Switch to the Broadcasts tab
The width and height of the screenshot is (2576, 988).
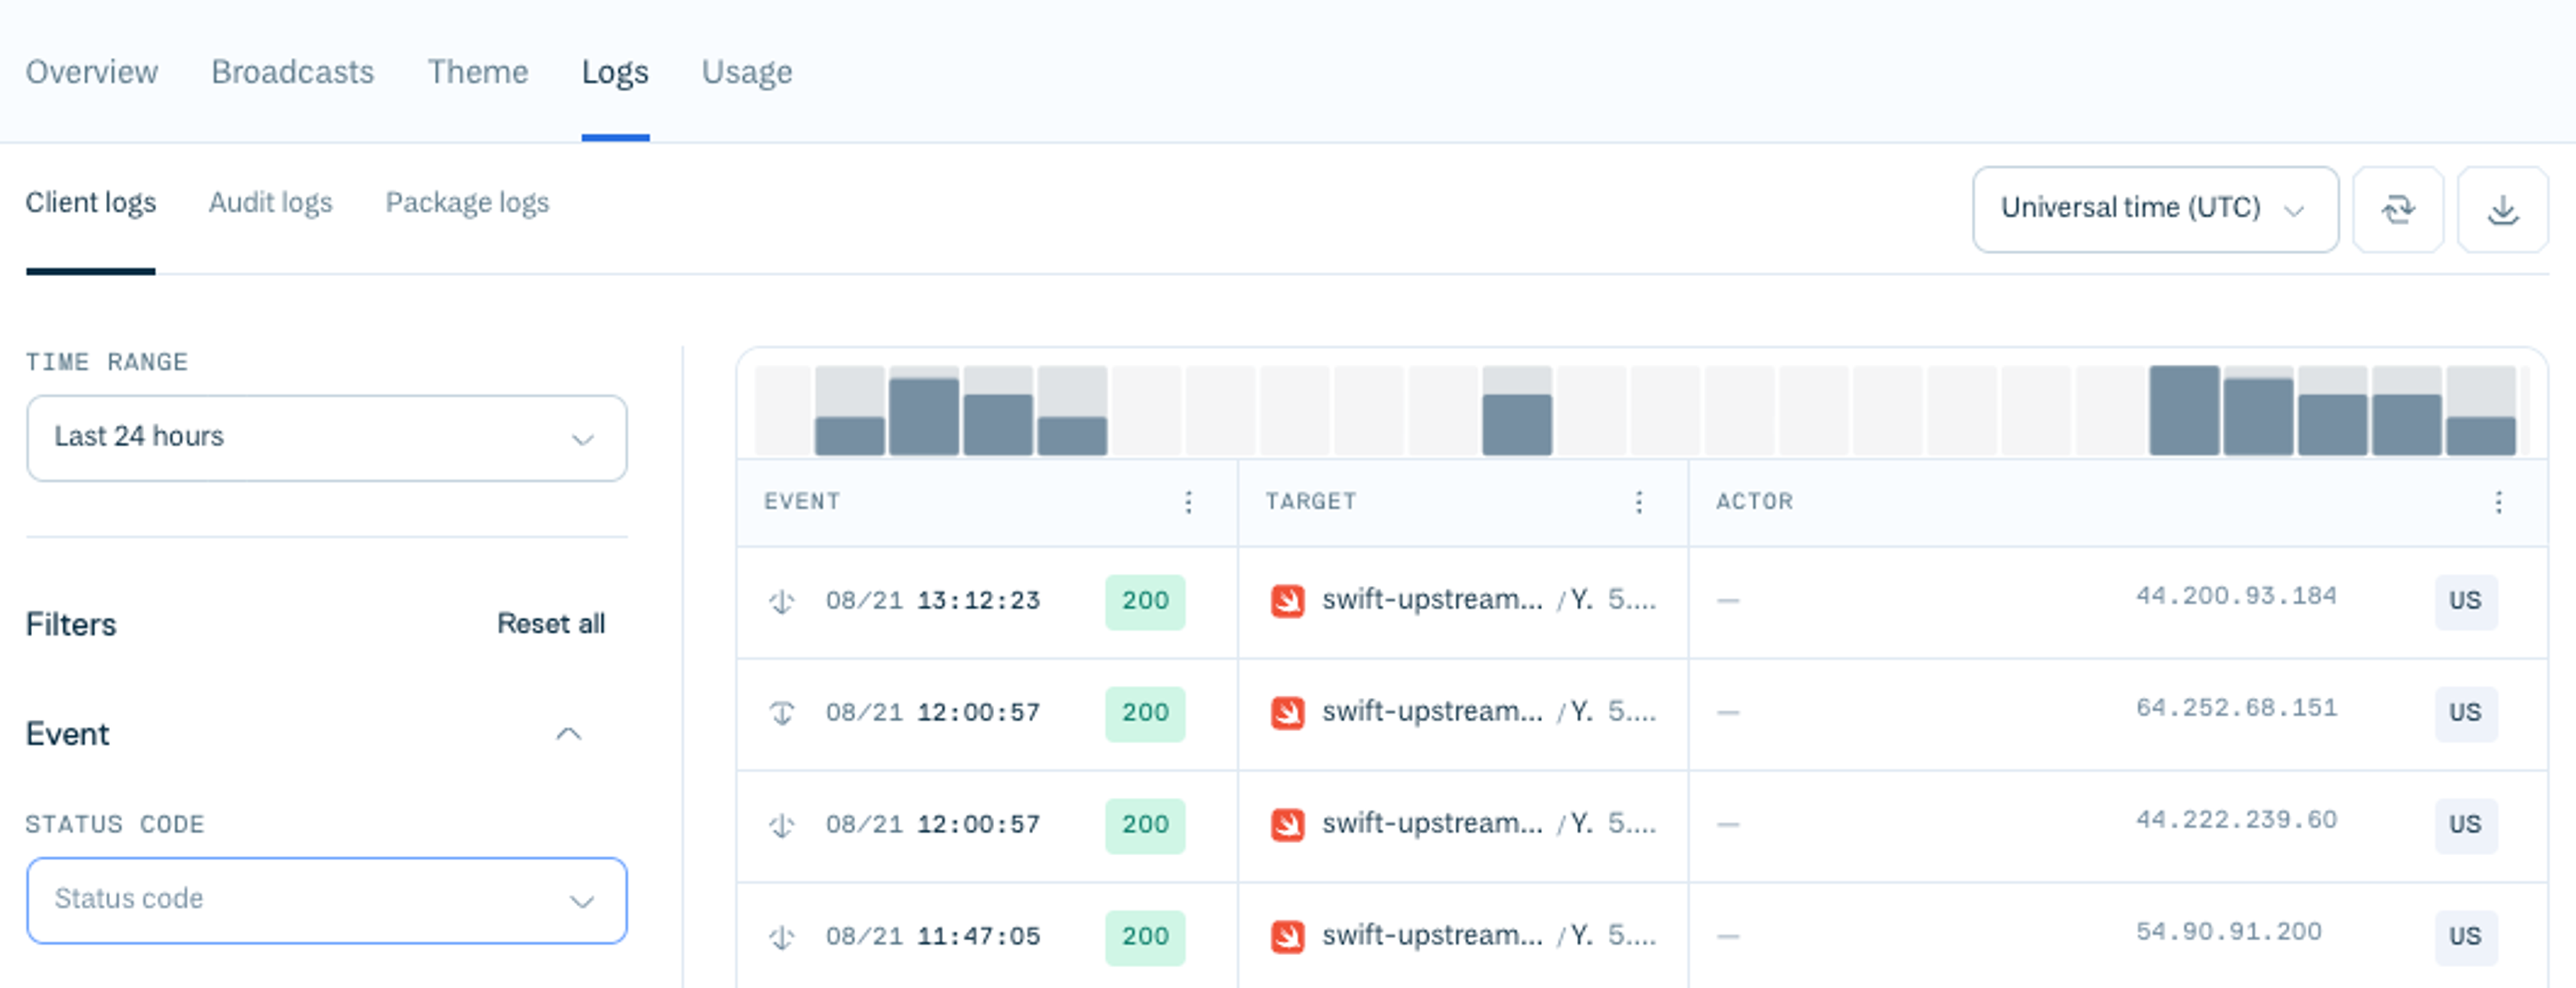pos(292,72)
